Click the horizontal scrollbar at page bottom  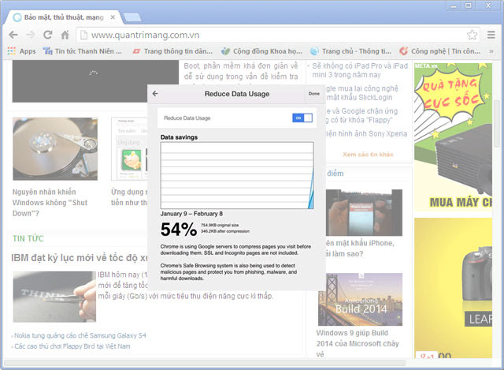tap(205, 363)
